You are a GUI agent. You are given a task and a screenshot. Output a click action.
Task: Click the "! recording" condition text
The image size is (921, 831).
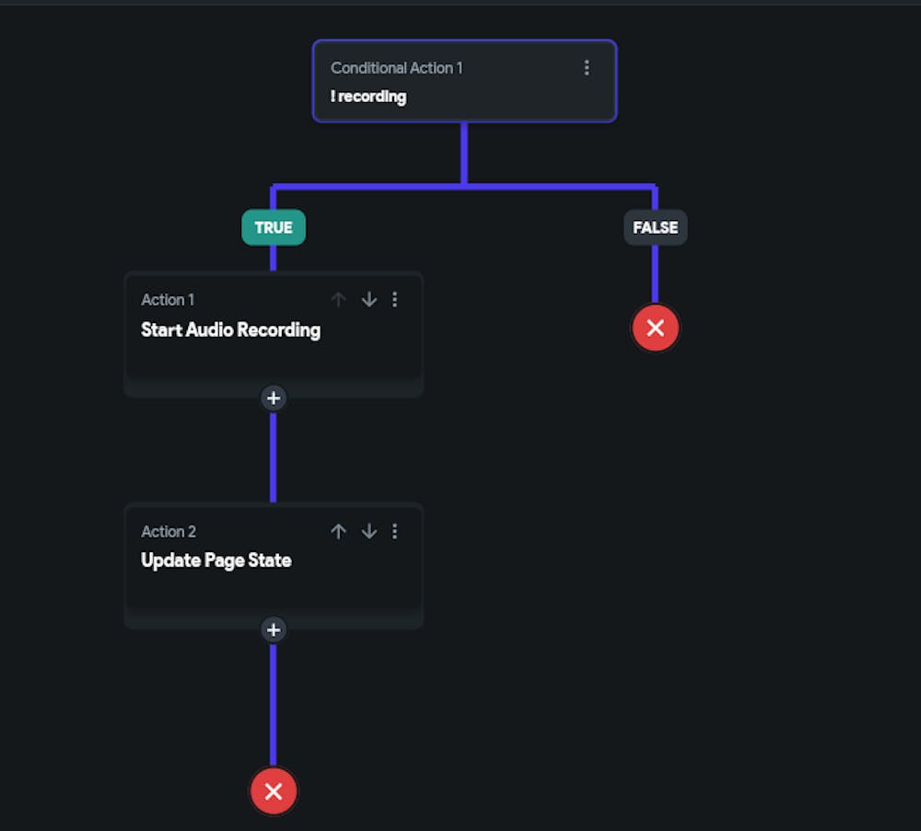point(368,97)
